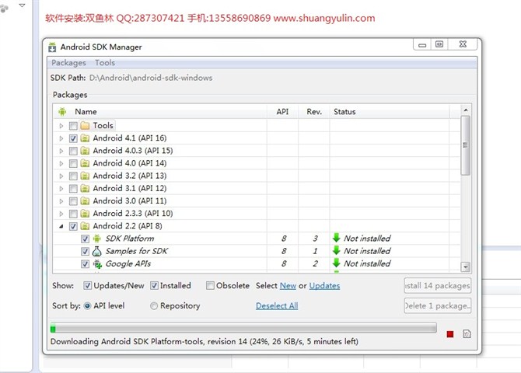
Task: Open the log window icon beside progress bar
Action: pyautogui.click(x=467, y=334)
